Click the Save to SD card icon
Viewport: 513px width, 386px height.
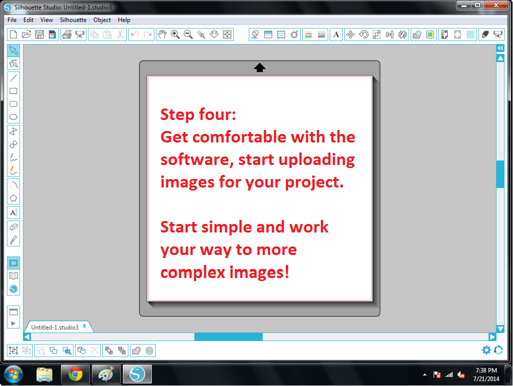click(52, 34)
